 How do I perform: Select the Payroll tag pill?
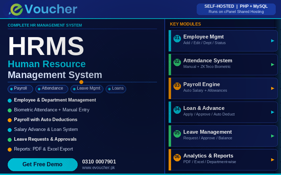(x=20, y=89)
